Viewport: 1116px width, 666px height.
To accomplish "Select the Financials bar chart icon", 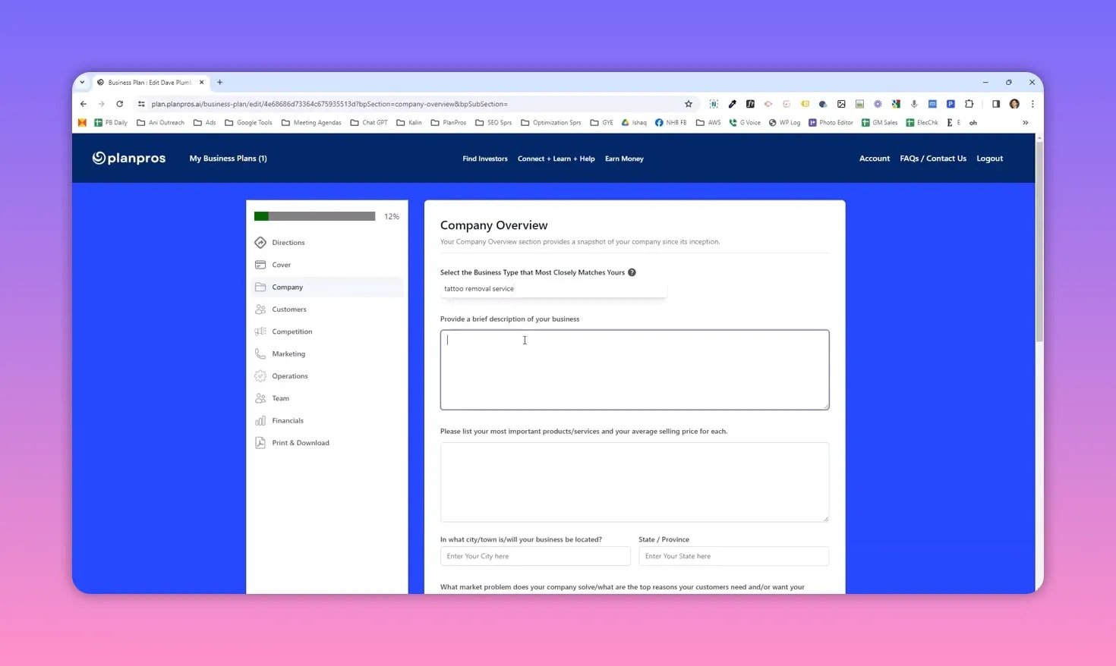I will pyautogui.click(x=260, y=420).
